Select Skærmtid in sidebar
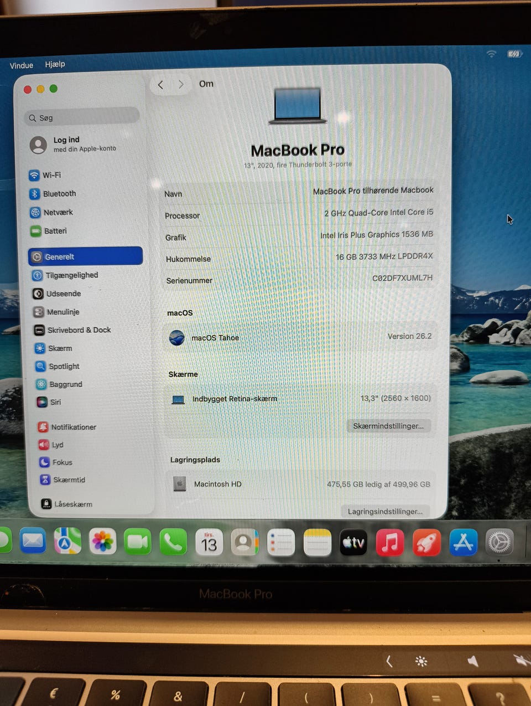This screenshot has height=706, width=531. coord(63,480)
